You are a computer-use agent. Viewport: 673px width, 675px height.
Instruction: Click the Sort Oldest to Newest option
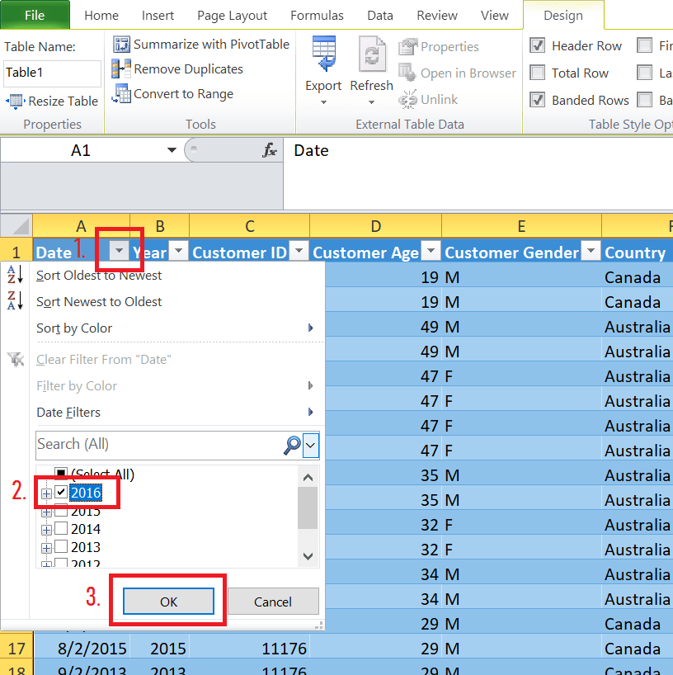[99, 276]
